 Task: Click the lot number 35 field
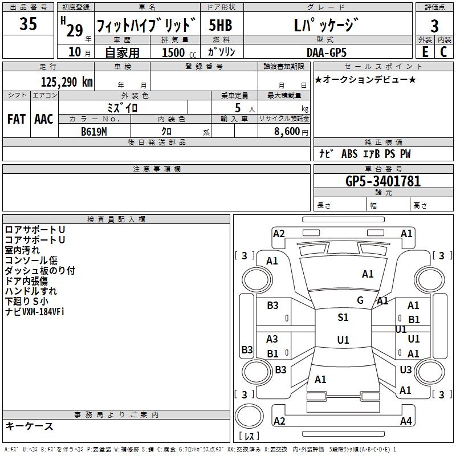[28, 25]
